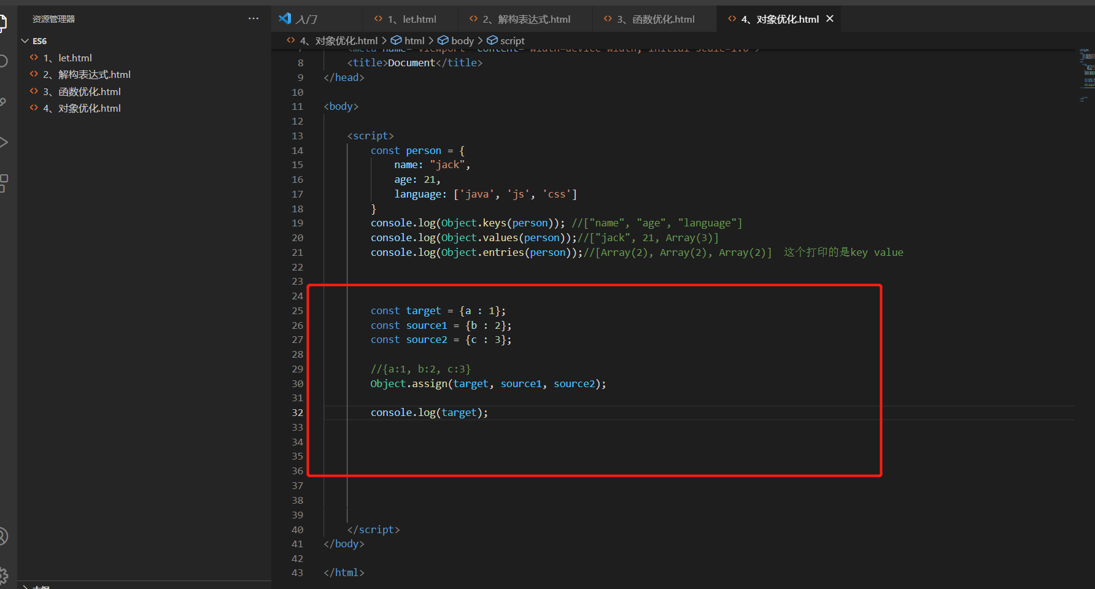The height and width of the screenshot is (589, 1095).
Task: Click the Object.entries(person) log line
Action: [636, 252]
